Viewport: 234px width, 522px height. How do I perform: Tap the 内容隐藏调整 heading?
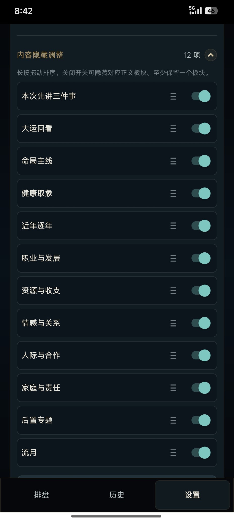point(40,55)
